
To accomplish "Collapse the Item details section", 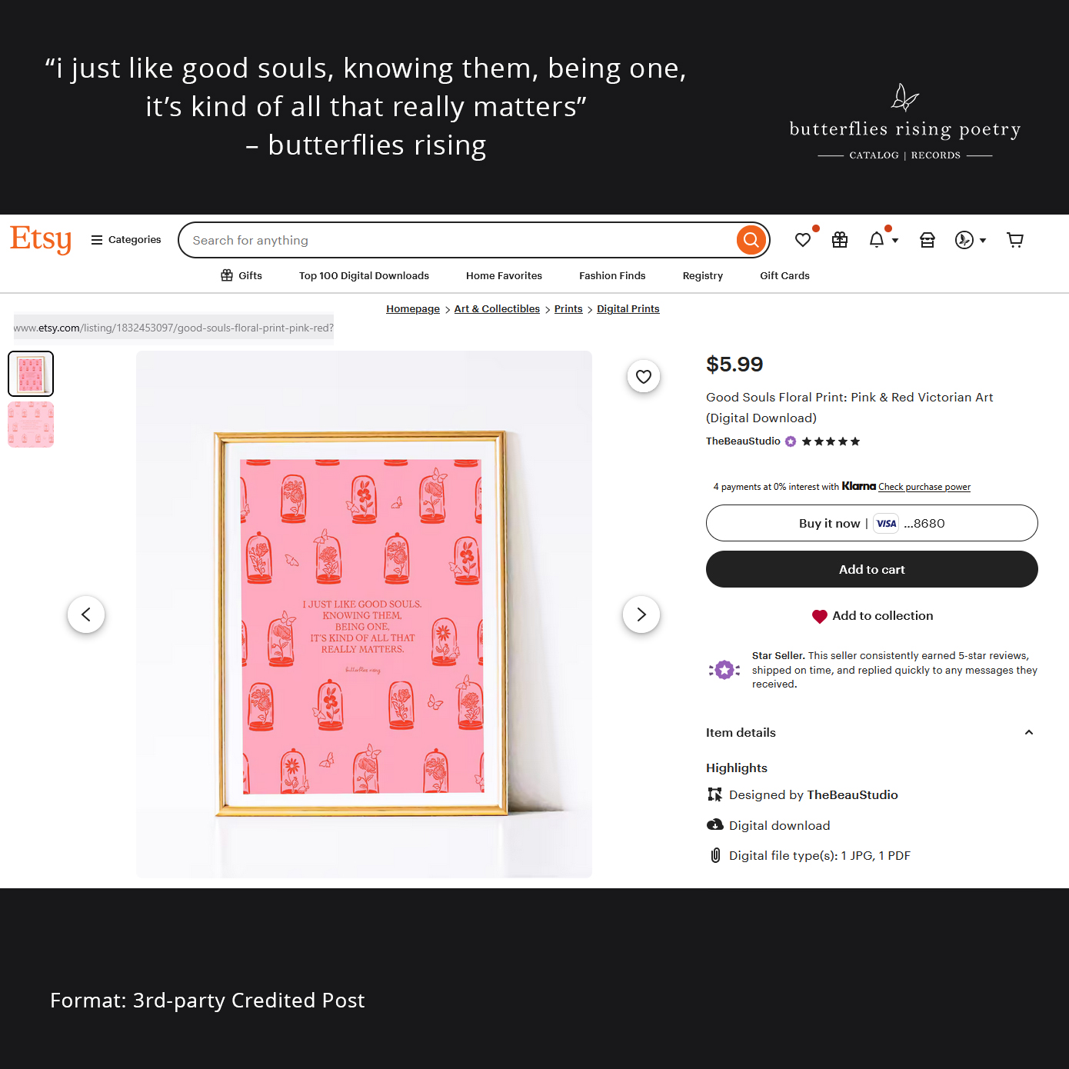I will (1029, 732).
